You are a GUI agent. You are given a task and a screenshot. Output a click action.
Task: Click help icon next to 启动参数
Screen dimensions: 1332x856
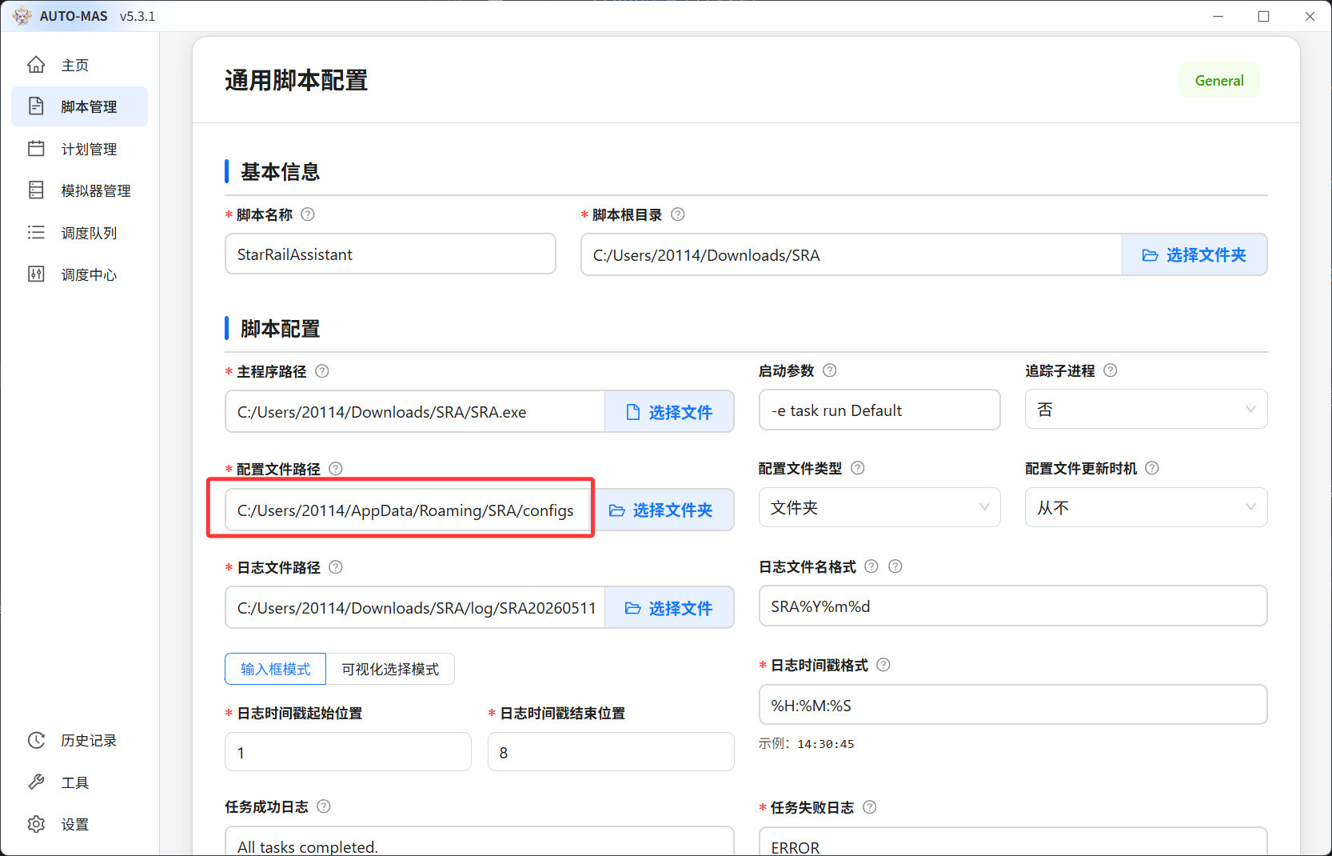pyautogui.click(x=830, y=370)
